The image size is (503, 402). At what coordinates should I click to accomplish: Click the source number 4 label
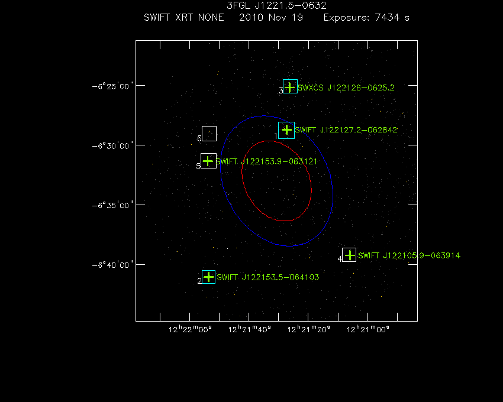340,259
